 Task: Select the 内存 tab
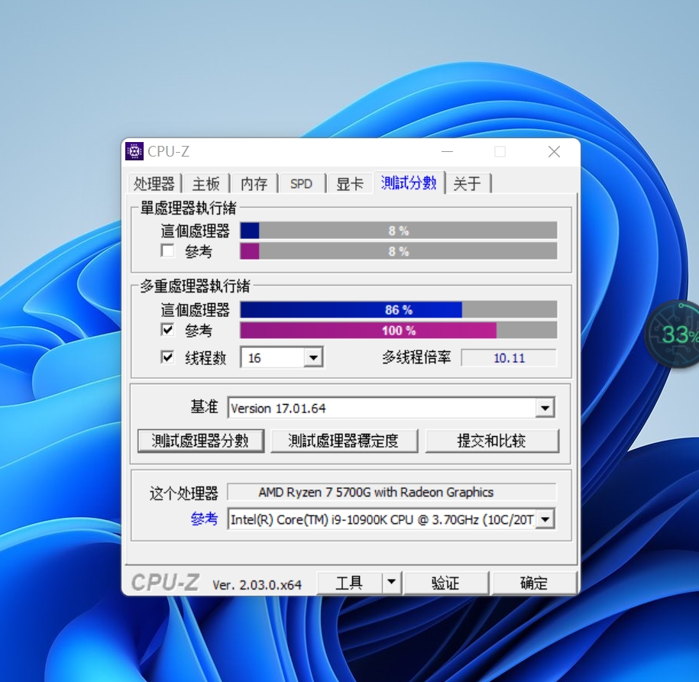point(254,183)
